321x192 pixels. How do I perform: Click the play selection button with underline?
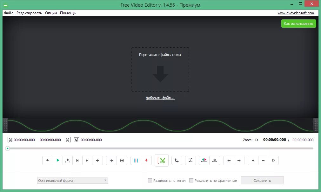(x=68, y=161)
